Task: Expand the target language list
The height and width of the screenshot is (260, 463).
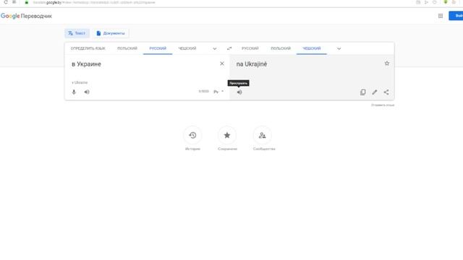Action: [x=339, y=48]
